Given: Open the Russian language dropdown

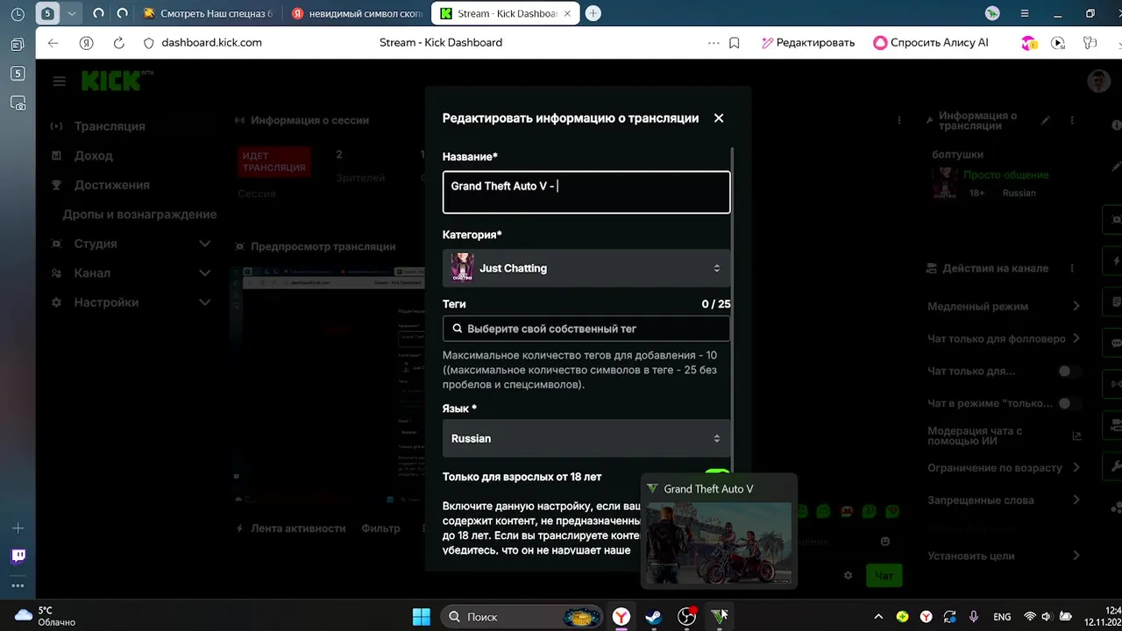Looking at the screenshot, I should click(586, 438).
